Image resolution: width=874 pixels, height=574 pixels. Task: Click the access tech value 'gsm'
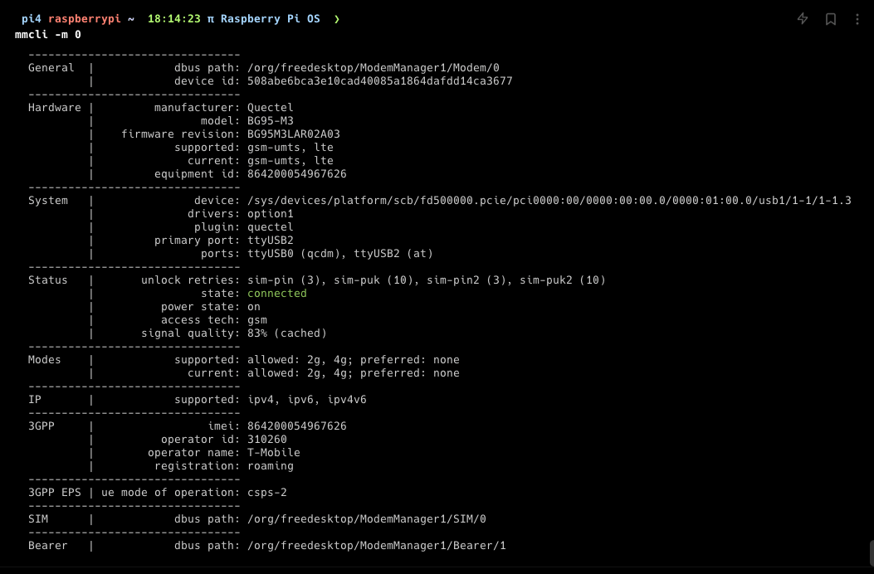257,320
